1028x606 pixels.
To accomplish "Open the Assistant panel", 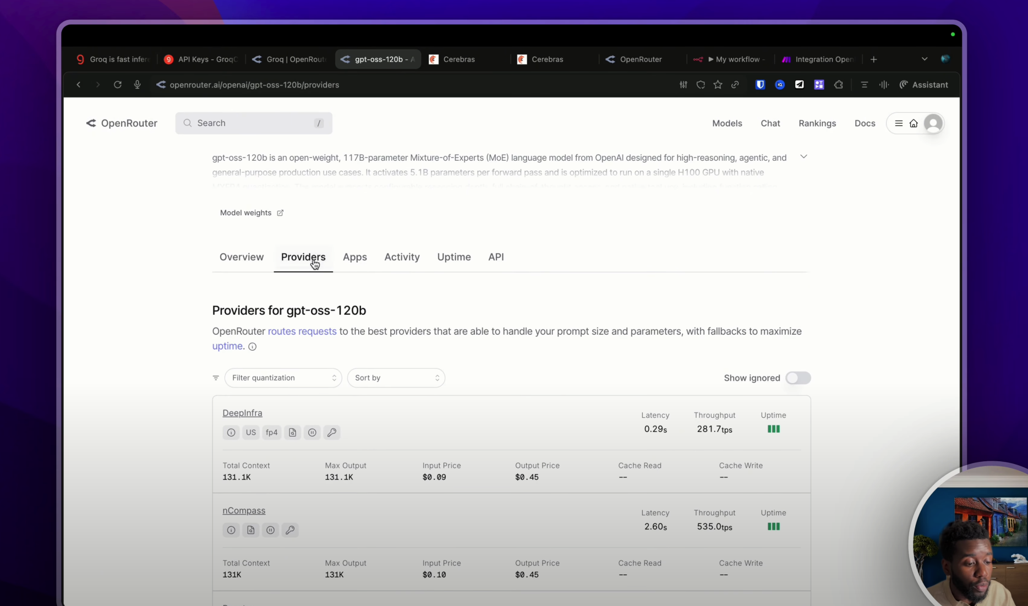I will [924, 85].
